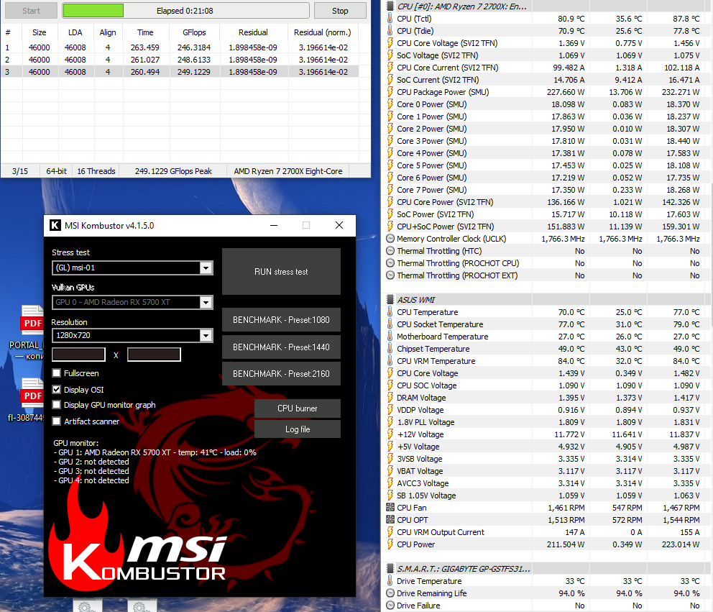Screen dimensions: 713x612
Task: Click the GFlops column header
Action: point(194,32)
